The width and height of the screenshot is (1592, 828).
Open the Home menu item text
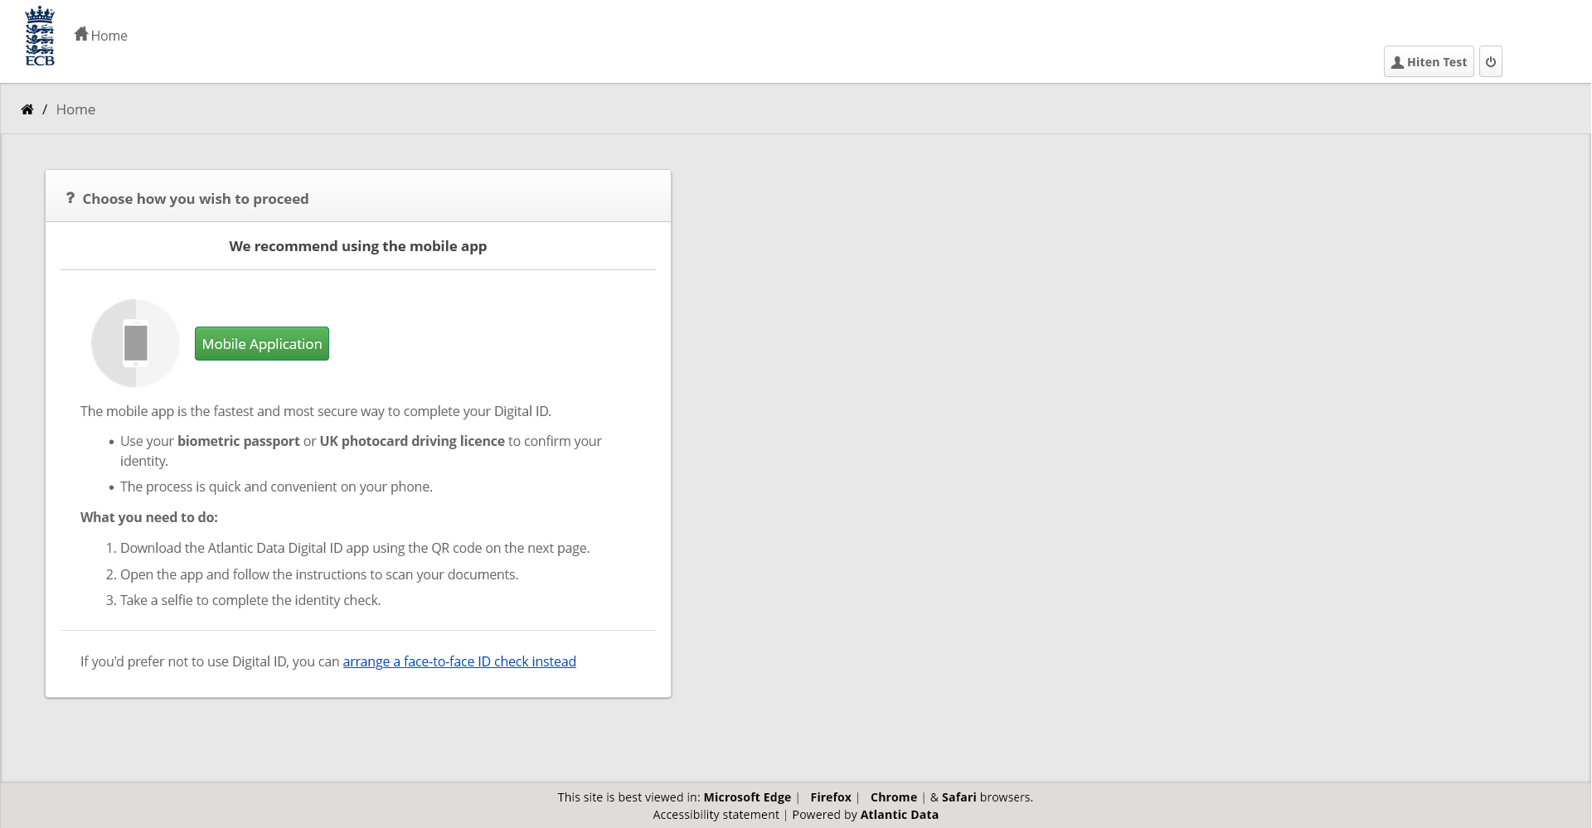109,36
